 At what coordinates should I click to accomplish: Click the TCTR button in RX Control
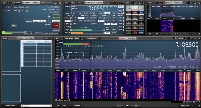point(127,3)
